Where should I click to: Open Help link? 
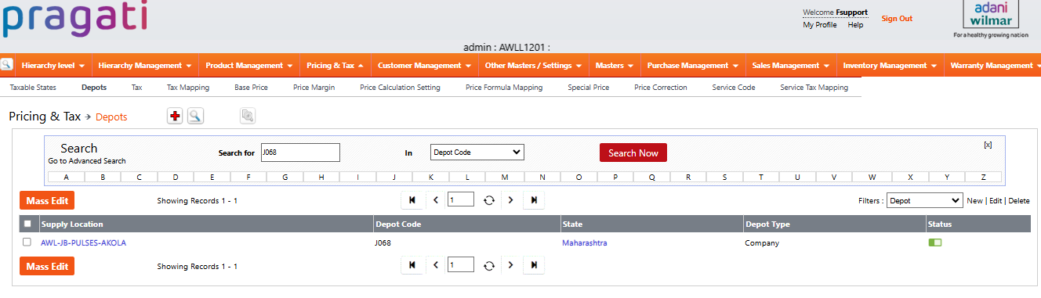pos(855,25)
